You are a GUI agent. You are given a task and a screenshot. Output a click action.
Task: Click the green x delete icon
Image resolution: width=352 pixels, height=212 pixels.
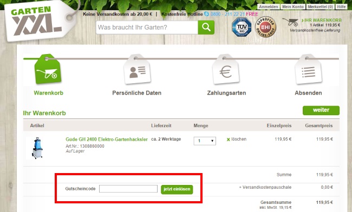coord(229,140)
